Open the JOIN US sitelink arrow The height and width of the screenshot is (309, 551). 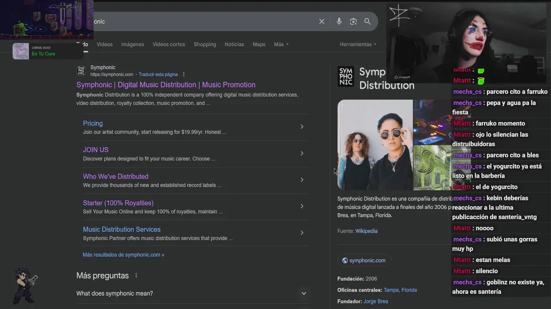pos(302,153)
